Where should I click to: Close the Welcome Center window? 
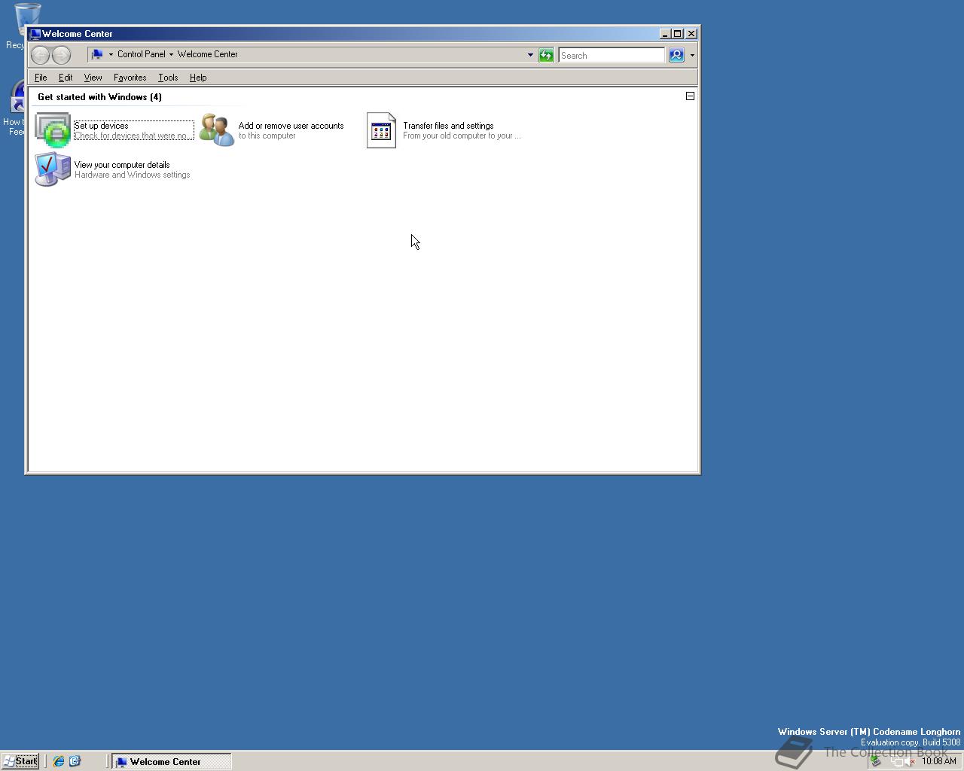(691, 34)
